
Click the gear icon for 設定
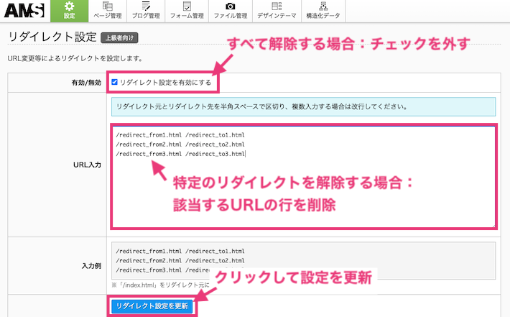69,6
